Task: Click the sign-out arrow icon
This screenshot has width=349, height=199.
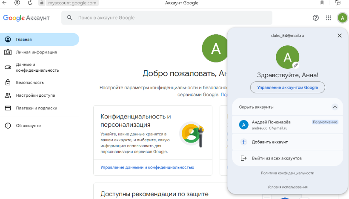Action: pyautogui.click(x=244, y=158)
